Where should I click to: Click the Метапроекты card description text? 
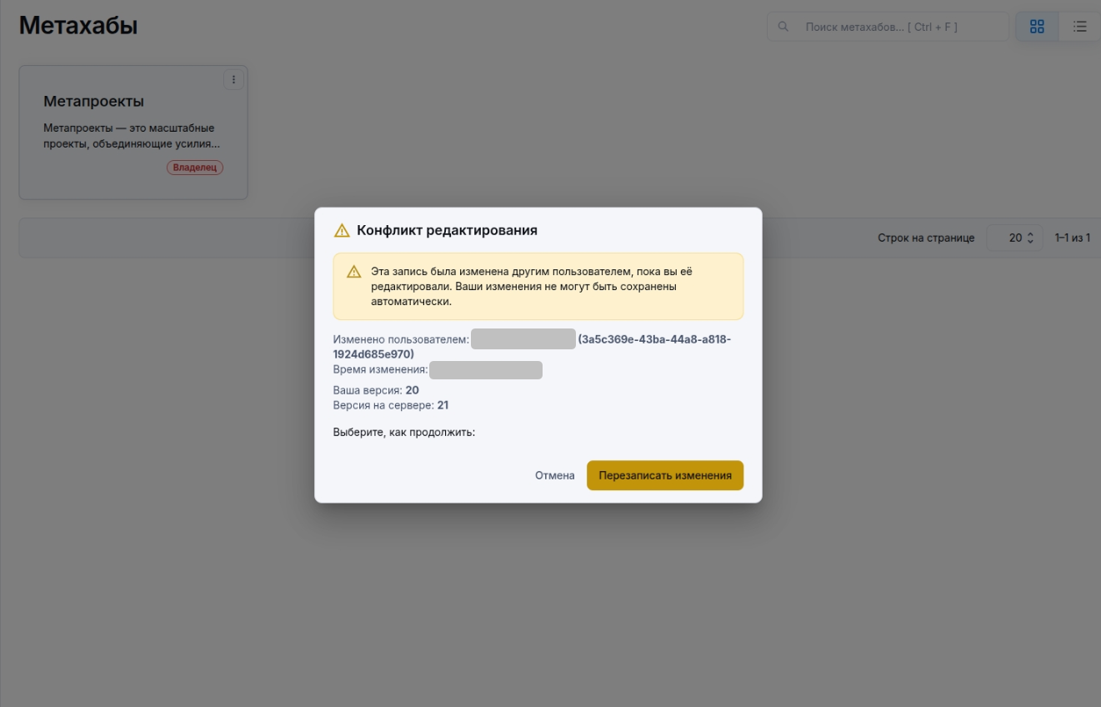click(131, 137)
